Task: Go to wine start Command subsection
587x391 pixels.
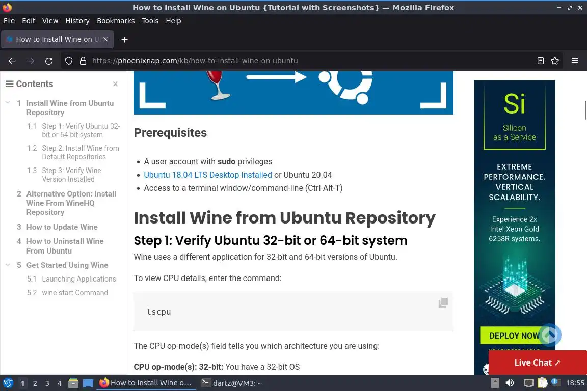Action: coord(75,293)
